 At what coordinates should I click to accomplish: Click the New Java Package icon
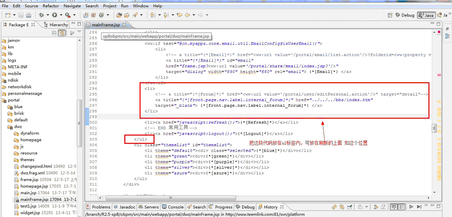(x=93, y=15)
